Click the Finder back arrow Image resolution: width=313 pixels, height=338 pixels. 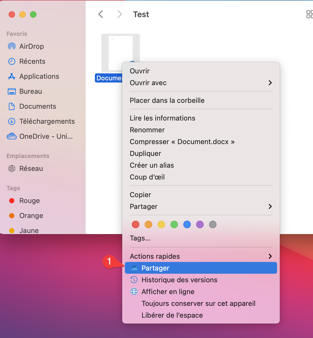(x=101, y=14)
